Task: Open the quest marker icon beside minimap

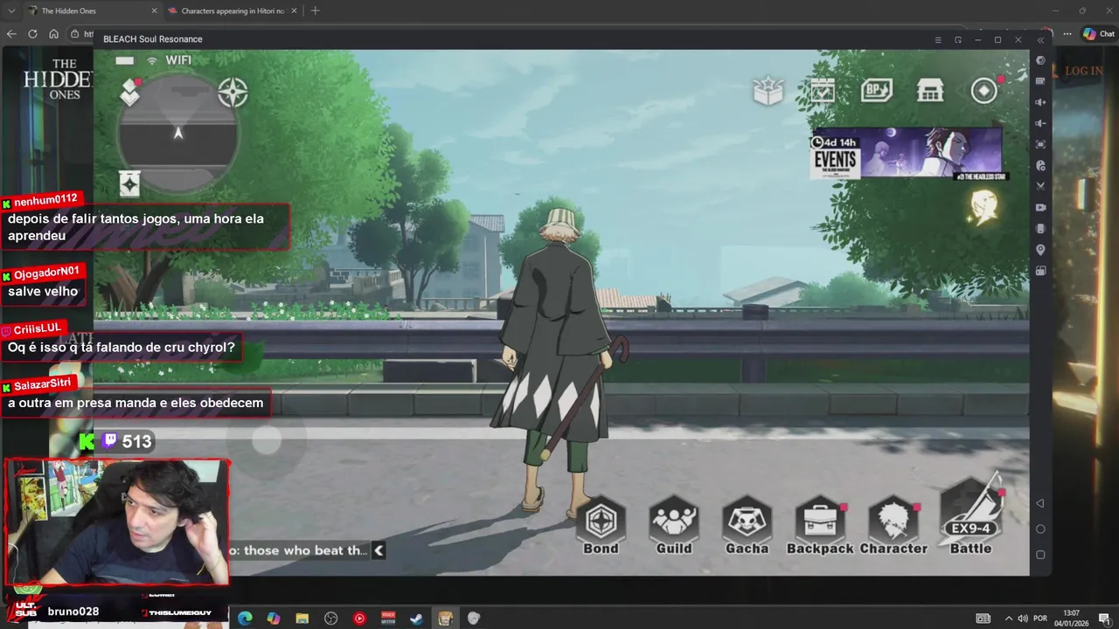Action: click(130, 91)
